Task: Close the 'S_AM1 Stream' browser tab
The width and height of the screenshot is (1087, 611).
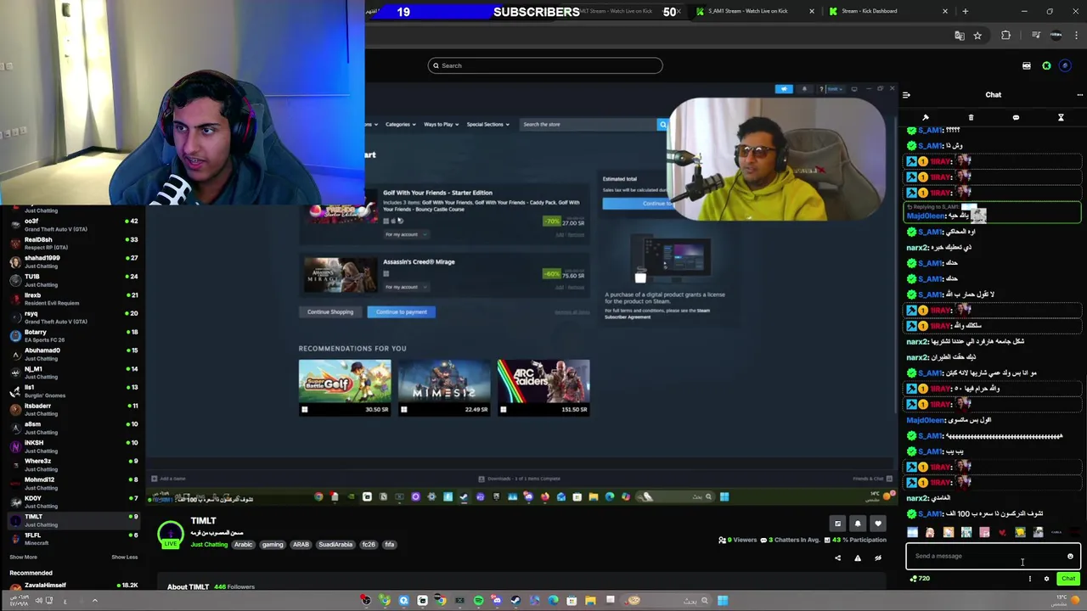Action: (x=812, y=11)
